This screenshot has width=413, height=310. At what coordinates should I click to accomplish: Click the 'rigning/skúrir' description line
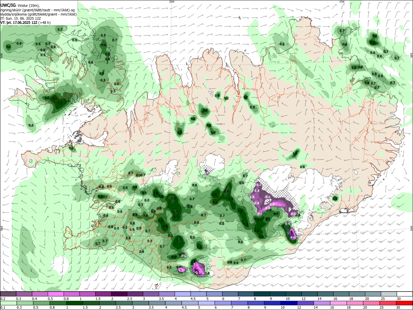37,10
